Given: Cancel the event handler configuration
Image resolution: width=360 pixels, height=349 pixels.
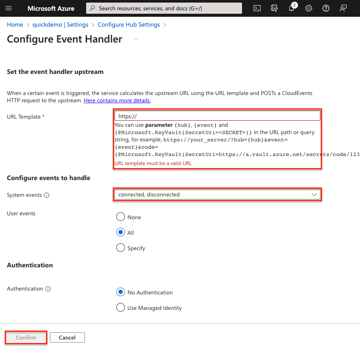Looking at the screenshot, I should 67,337.
